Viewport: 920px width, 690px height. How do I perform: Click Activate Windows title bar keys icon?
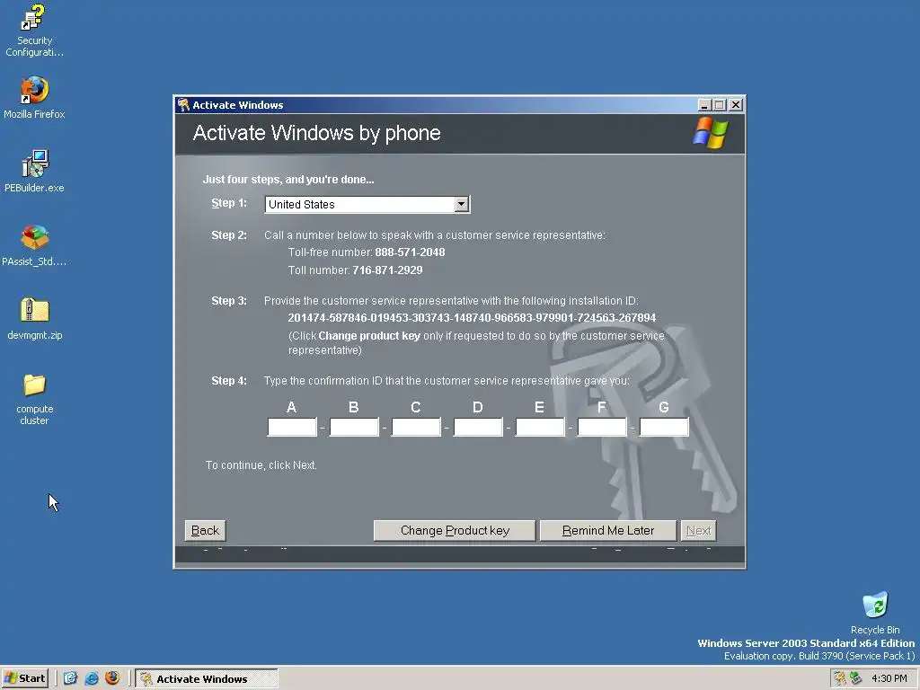click(183, 105)
